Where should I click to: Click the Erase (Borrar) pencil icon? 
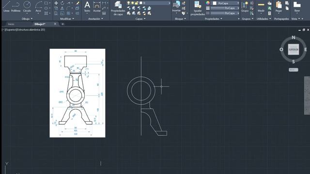(77, 3)
